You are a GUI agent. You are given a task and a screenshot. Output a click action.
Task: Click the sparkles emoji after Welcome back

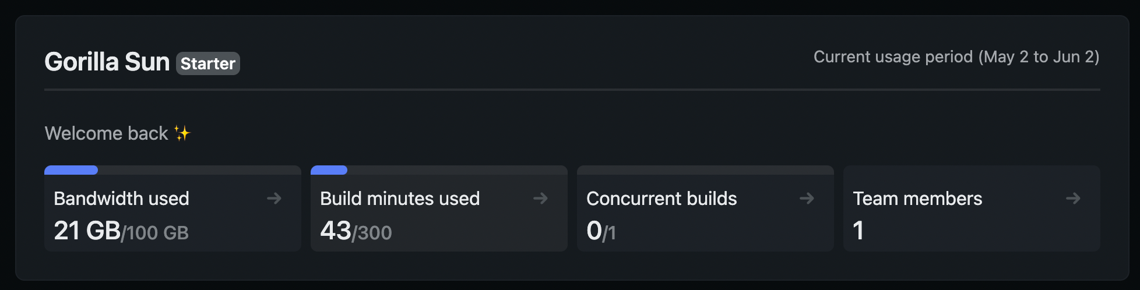coord(182,133)
